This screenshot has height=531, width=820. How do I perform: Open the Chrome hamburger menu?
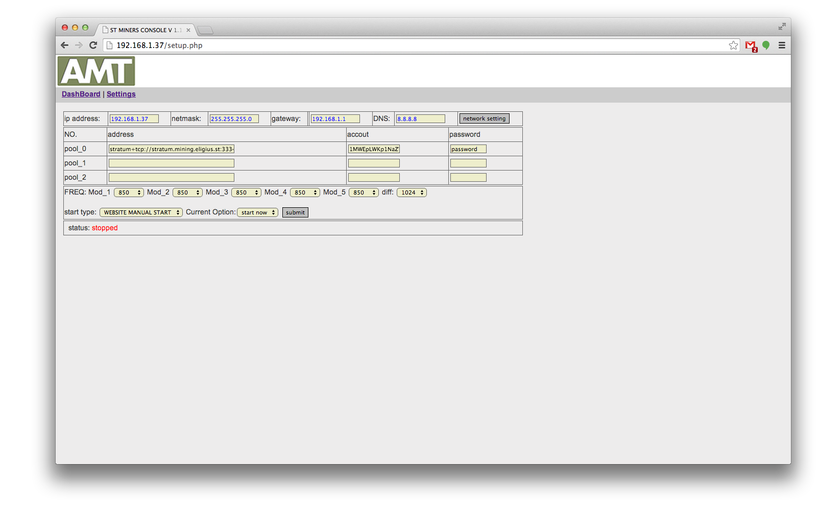click(x=782, y=45)
